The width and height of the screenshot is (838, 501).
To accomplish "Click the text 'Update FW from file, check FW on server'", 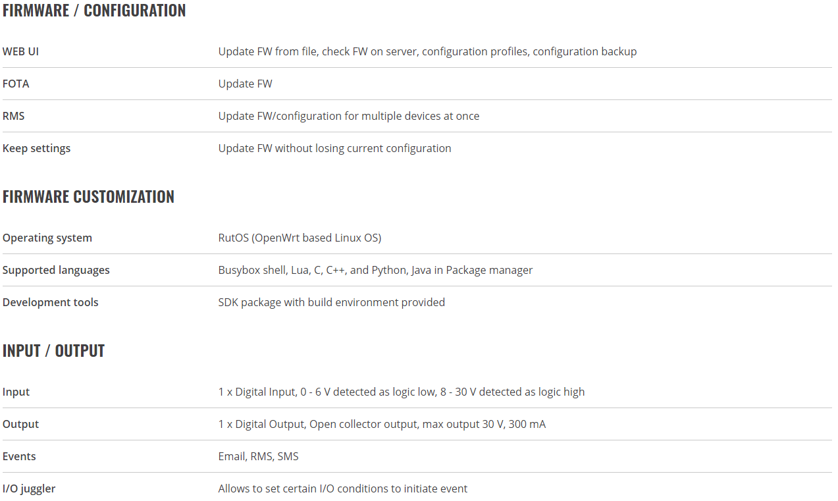I will 318,51.
